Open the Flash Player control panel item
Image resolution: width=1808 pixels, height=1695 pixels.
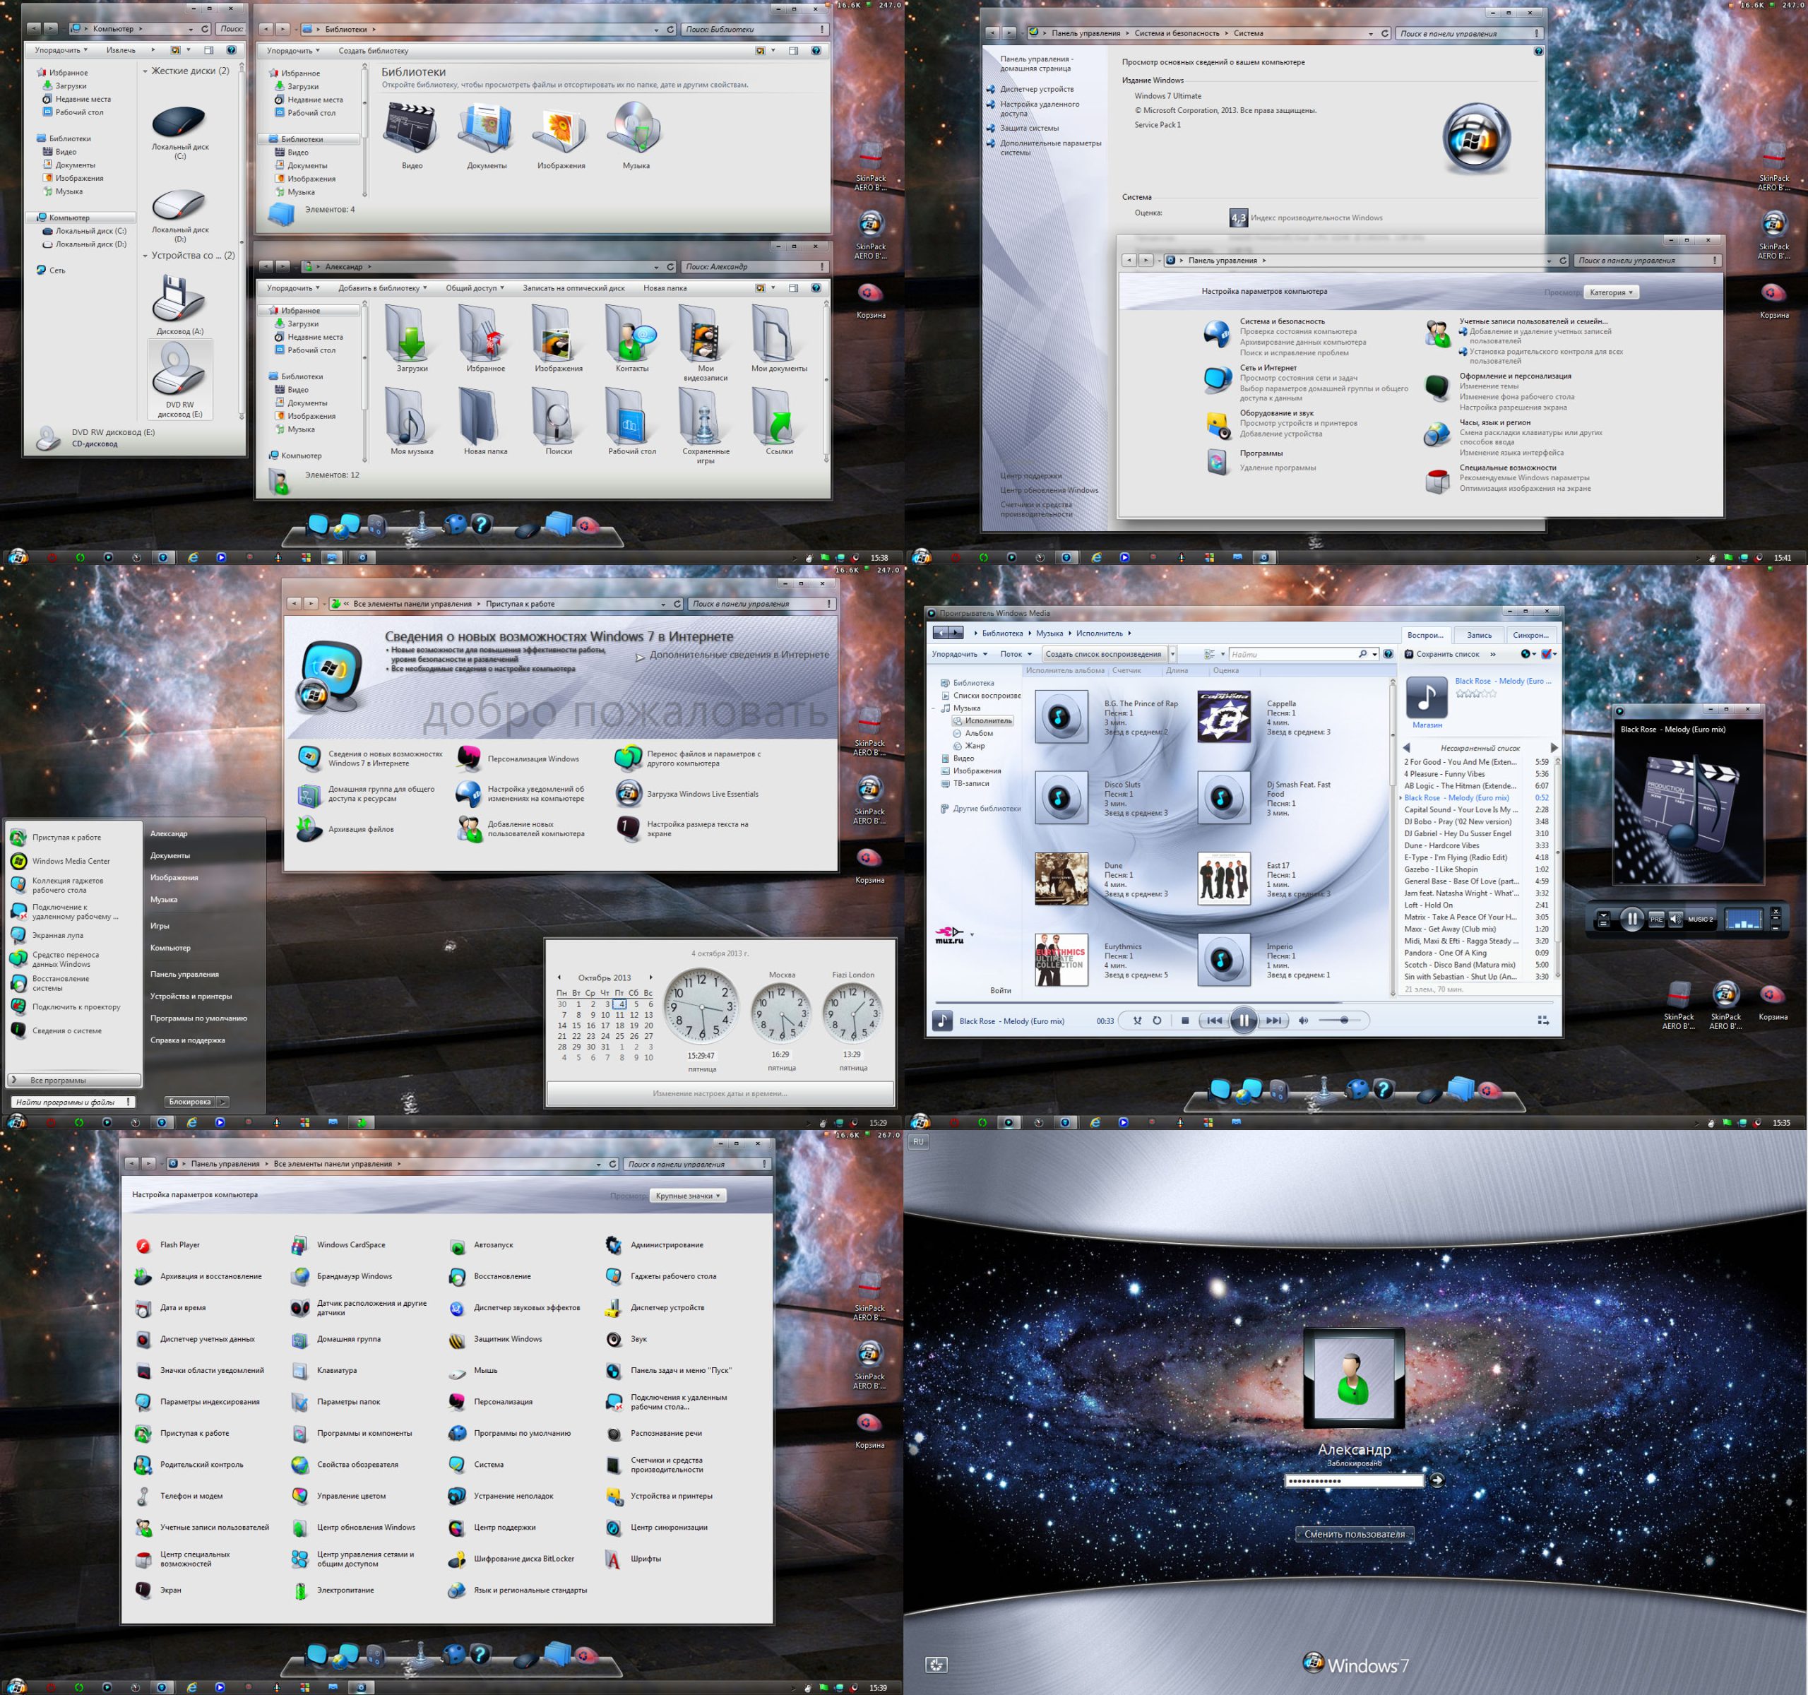pyautogui.click(x=179, y=1245)
